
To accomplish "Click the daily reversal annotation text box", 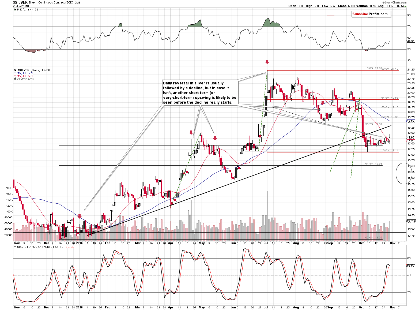I will tap(200, 93).
